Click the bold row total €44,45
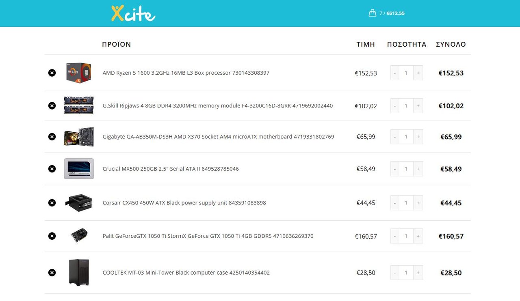 tap(451, 203)
